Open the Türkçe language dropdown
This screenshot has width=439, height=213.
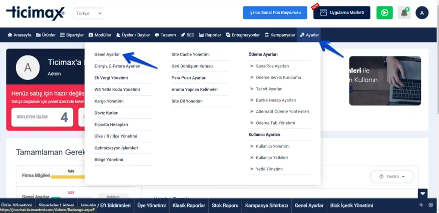pos(88,13)
